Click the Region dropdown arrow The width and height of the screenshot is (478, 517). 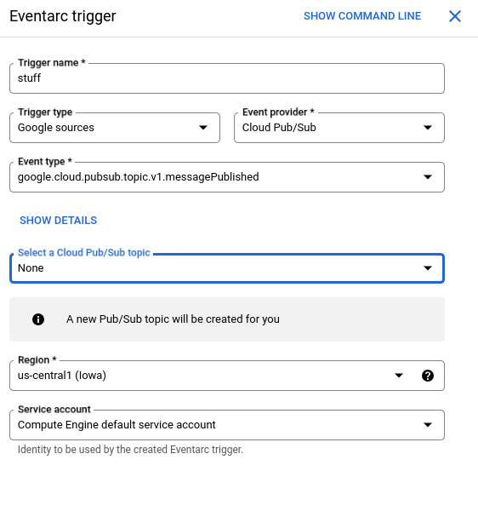coord(399,376)
